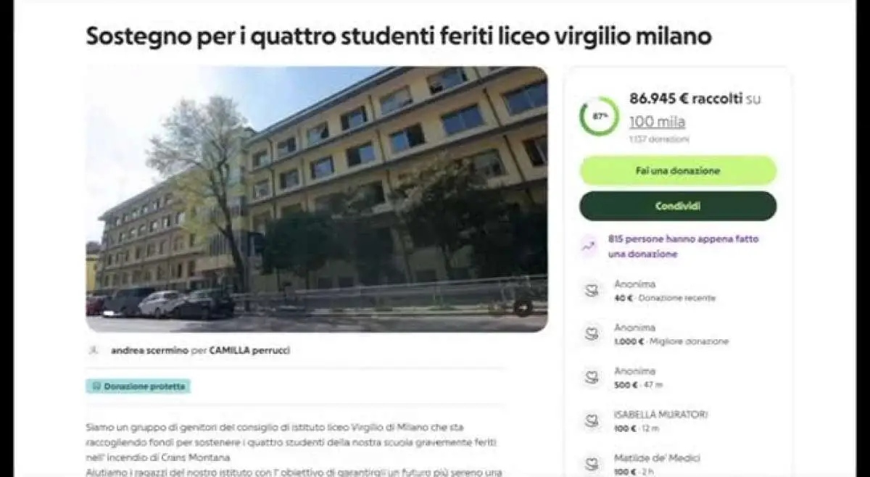
Task: Click the next image arrow on campaign photo
Action: tap(523, 307)
